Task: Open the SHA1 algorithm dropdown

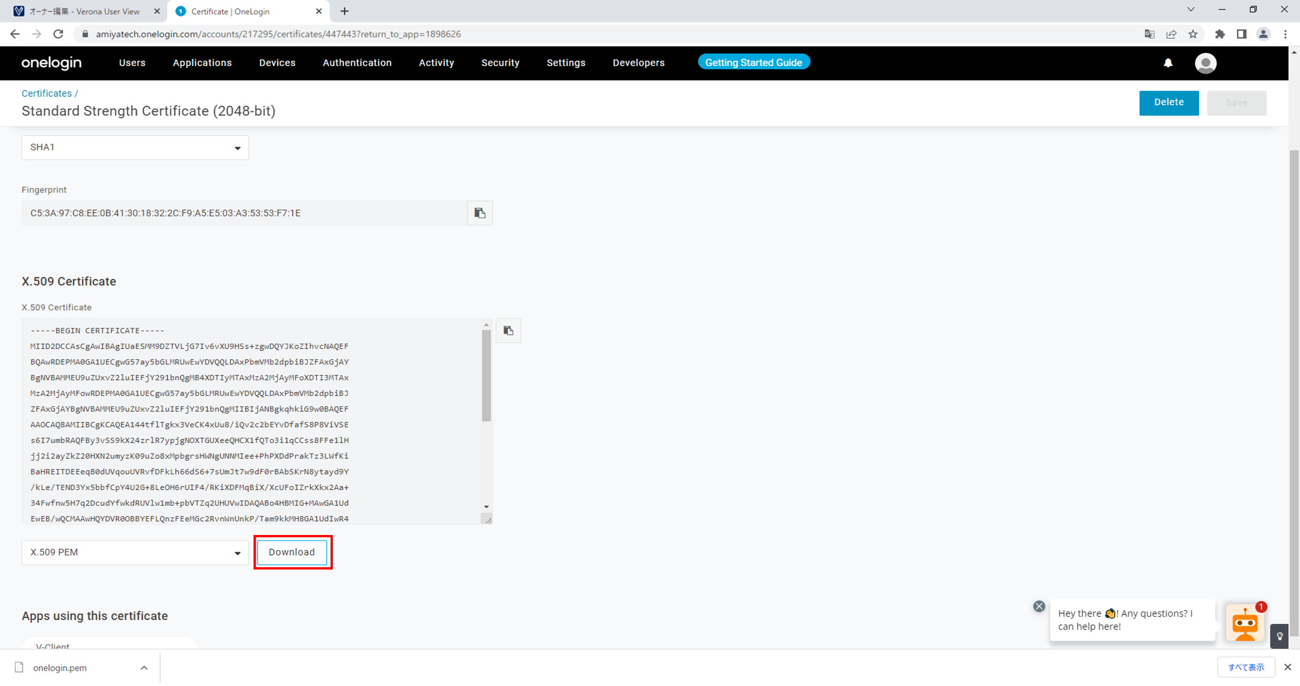Action: click(x=135, y=148)
